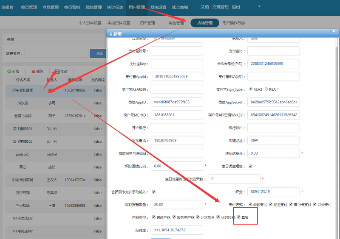Select the RSA2 sign type option

click(250, 89)
